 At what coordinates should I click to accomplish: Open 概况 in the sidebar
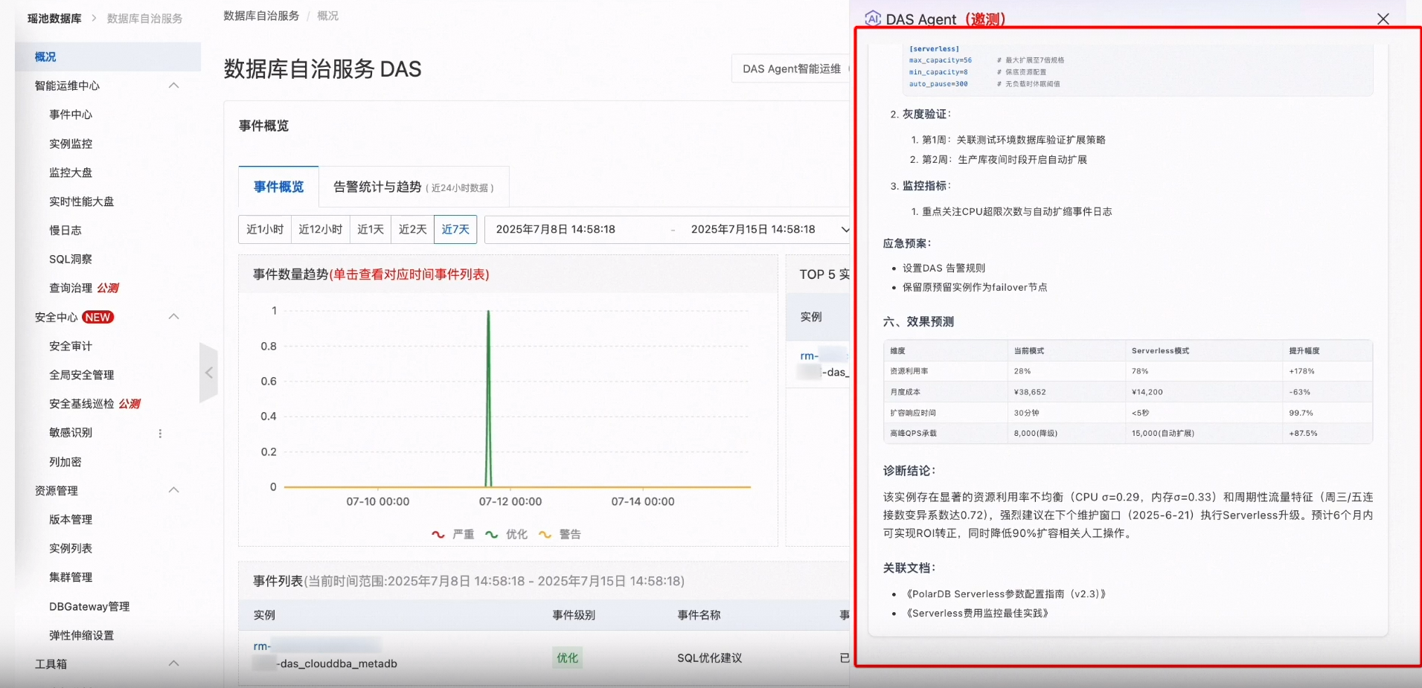[108, 57]
